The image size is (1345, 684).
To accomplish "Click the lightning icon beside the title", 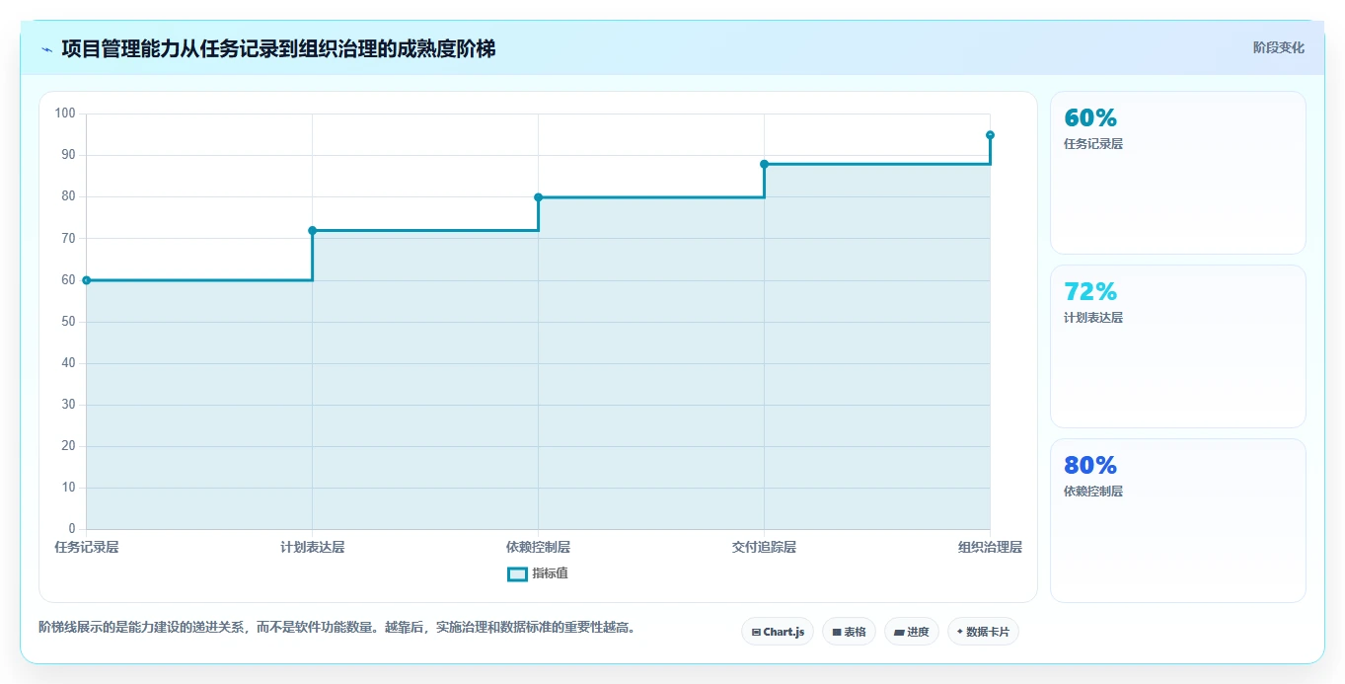I will point(46,49).
